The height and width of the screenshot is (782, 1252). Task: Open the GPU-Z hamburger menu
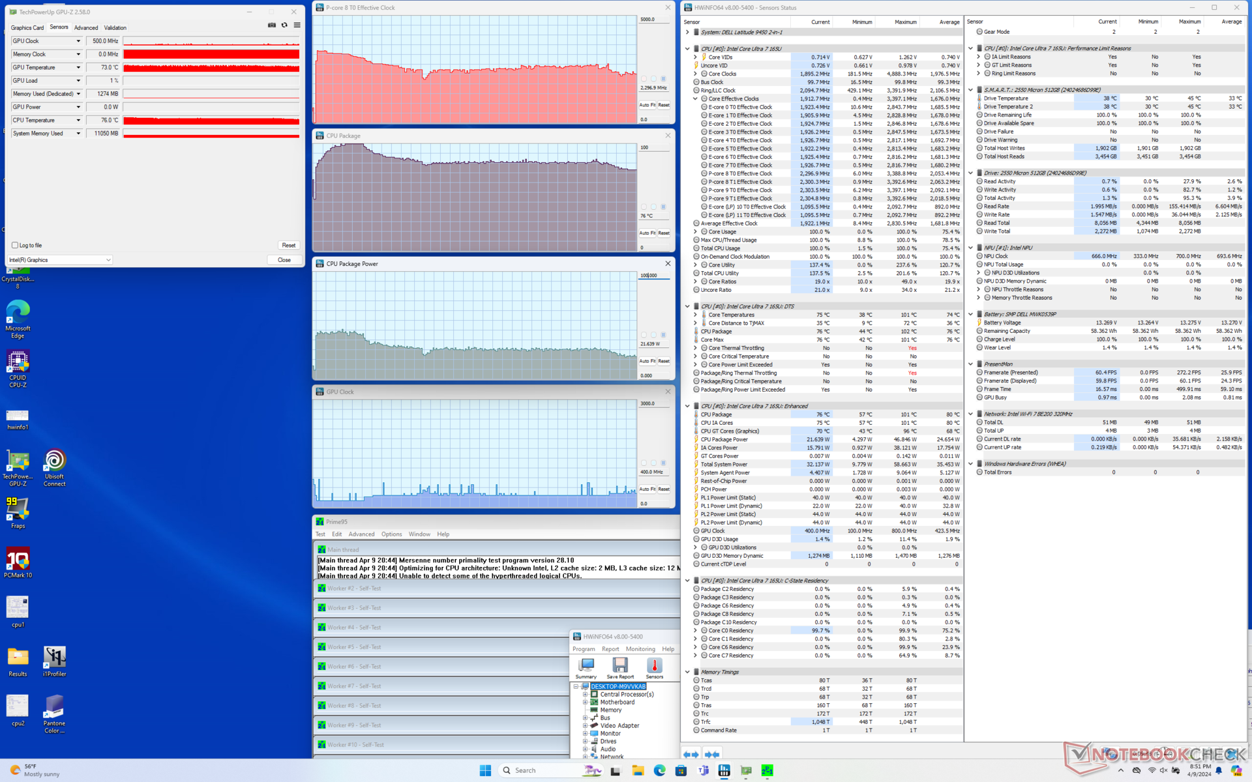pyautogui.click(x=297, y=25)
